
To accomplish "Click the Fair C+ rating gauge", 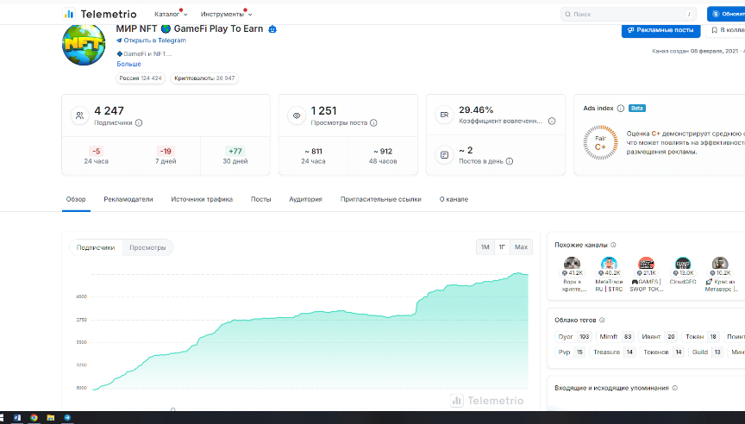I will click(x=600, y=142).
